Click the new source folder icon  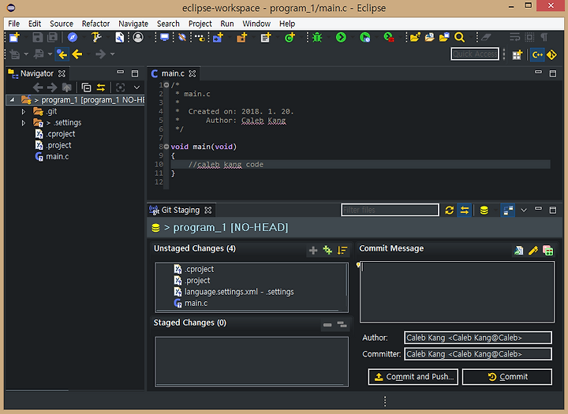241,37
